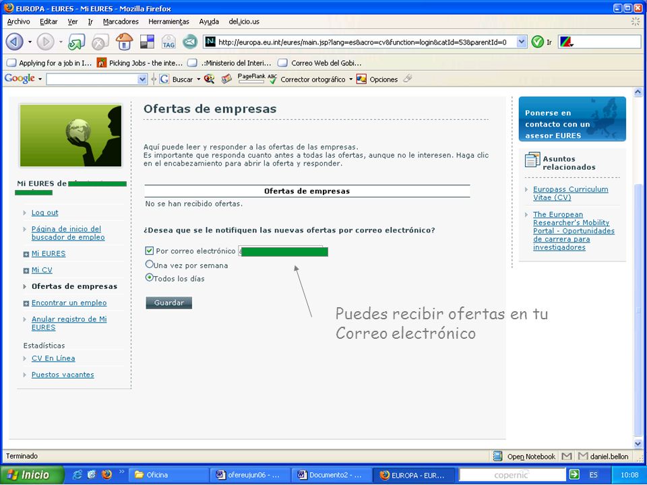This screenshot has width=647, height=485.
Task: Click the Forward arrow navigation button
Action: [45, 42]
